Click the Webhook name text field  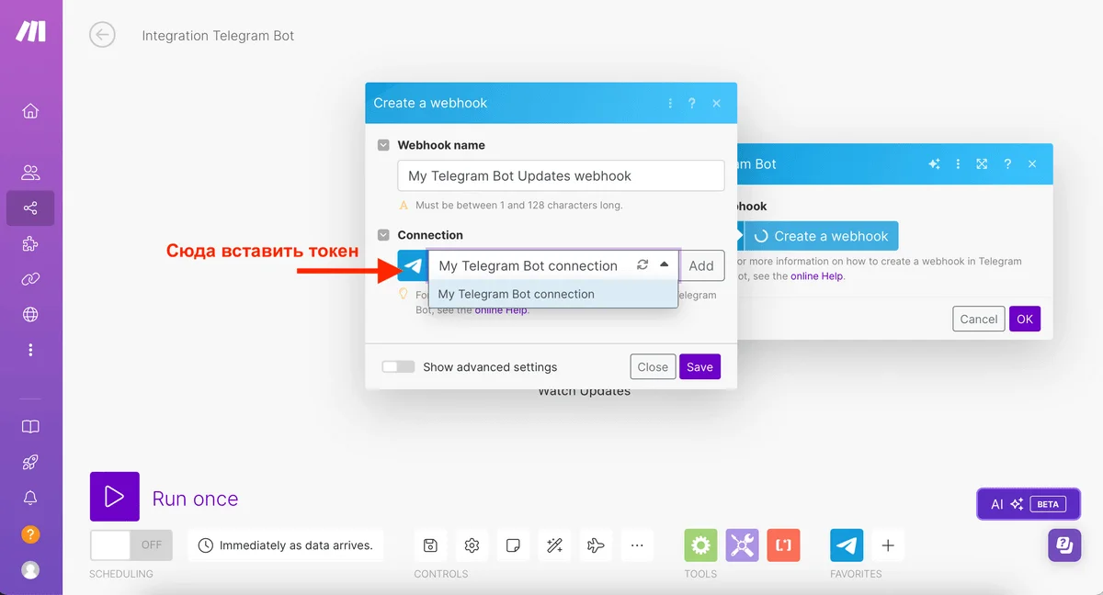point(561,176)
